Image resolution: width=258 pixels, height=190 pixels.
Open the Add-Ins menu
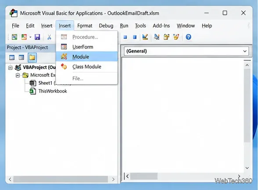(x=161, y=26)
